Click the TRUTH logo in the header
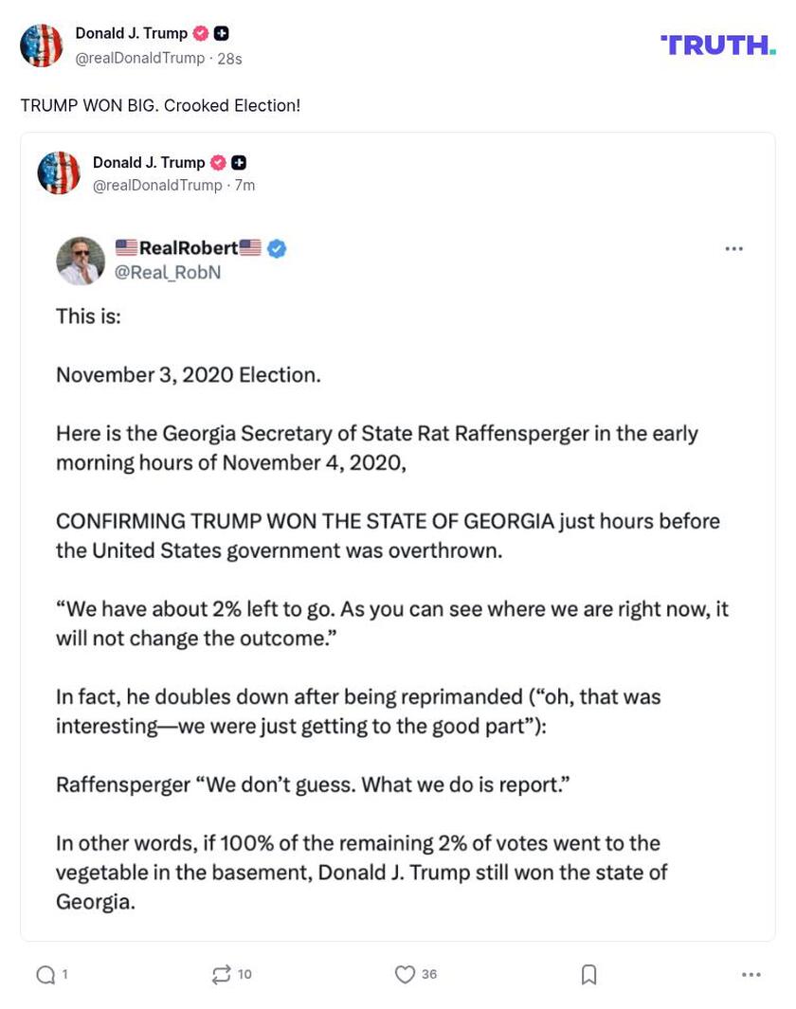 717,45
